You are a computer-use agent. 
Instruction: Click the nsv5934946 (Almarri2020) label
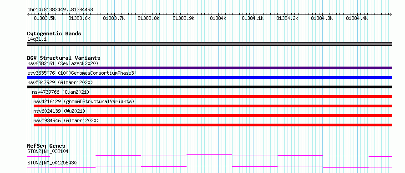(66, 120)
